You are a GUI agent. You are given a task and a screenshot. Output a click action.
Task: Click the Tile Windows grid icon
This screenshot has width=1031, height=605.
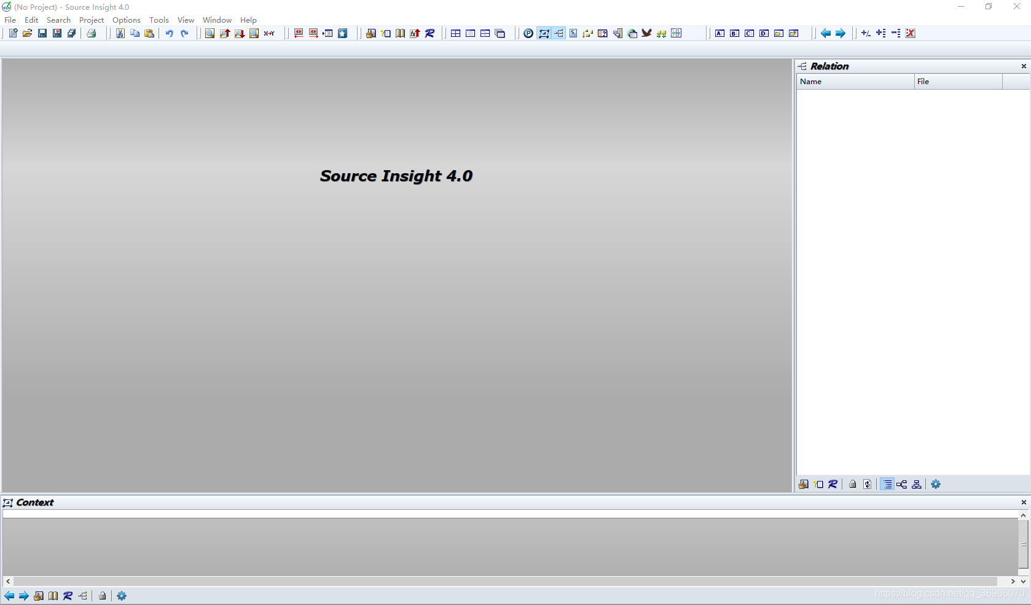click(456, 33)
